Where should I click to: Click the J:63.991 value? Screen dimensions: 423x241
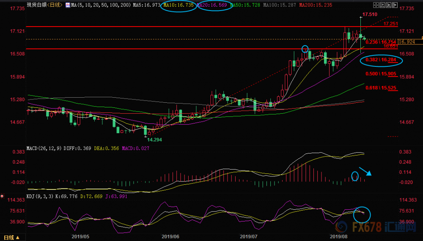tap(116, 196)
